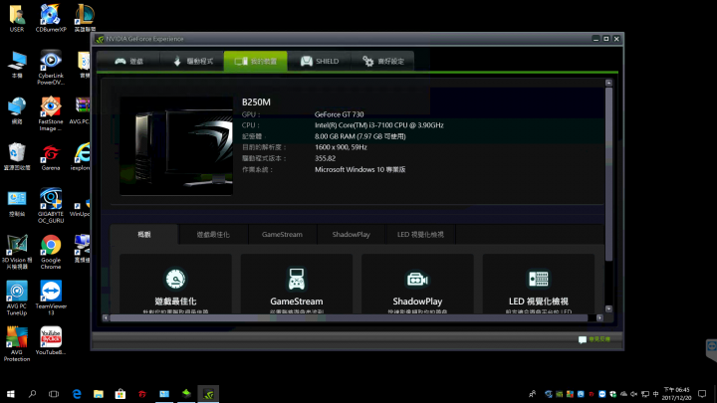
Task: Click the vertical scrollbar up arrow
Action: click(x=608, y=84)
